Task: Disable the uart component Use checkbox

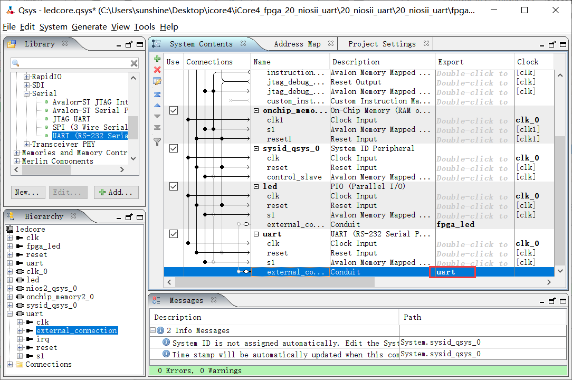Action: pyautogui.click(x=174, y=234)
